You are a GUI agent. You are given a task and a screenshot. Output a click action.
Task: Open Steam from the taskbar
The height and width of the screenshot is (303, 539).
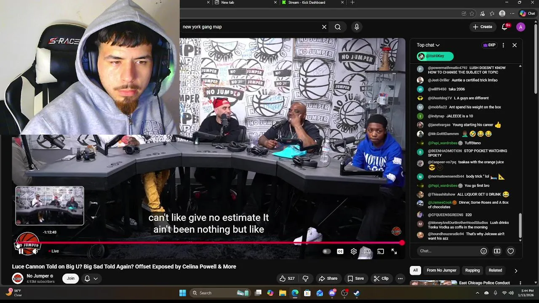point(357,293)
